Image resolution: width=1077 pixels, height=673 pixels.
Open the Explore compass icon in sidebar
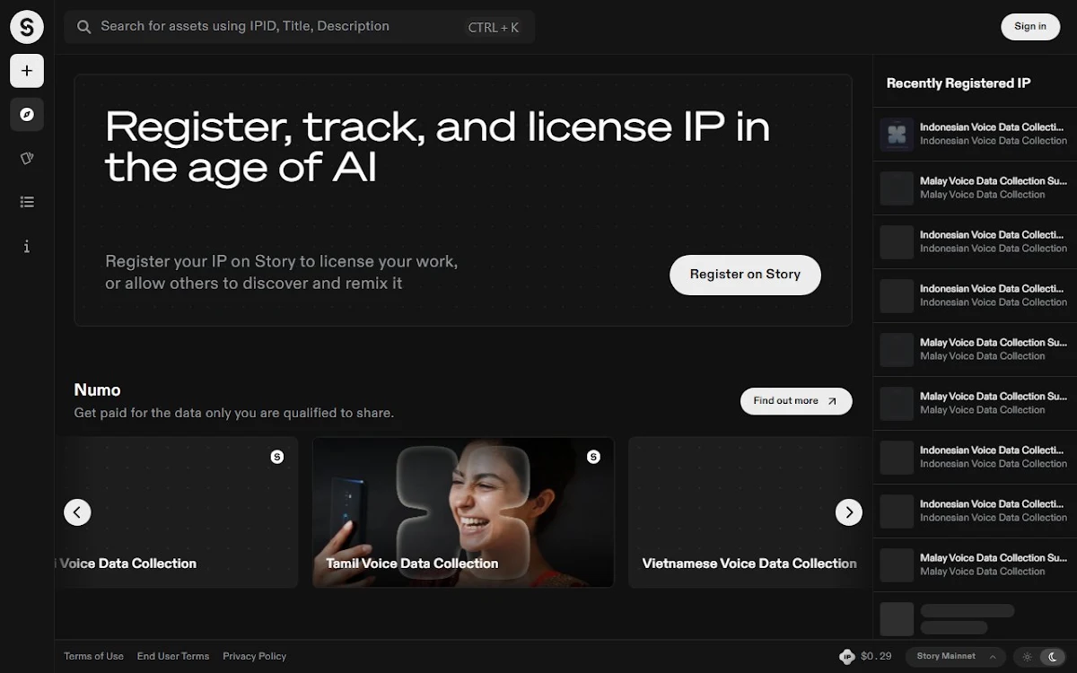click(x=27, y=115)
